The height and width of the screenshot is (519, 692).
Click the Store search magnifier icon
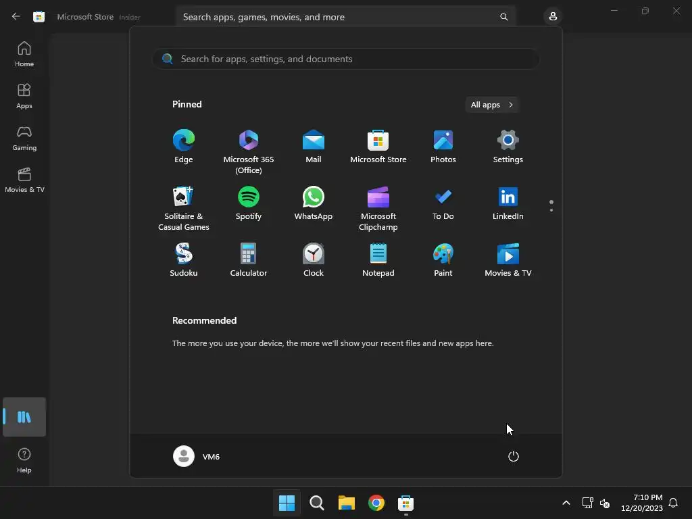pos(503,17)
